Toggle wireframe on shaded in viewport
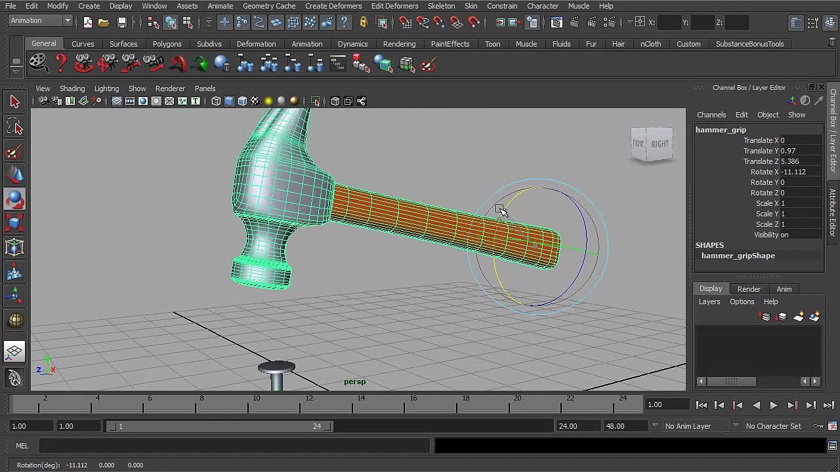The height and width of the screenshot is (472, 840). [242, 101]
